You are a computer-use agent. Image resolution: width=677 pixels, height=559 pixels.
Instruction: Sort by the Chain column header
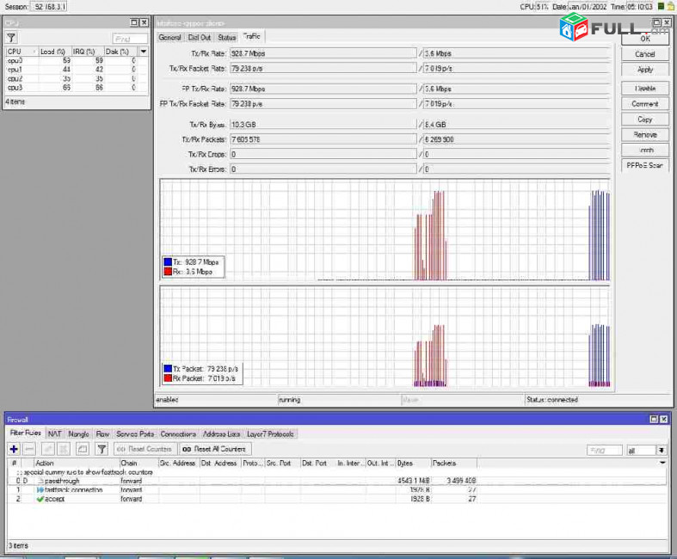click(x=139, y=464)
